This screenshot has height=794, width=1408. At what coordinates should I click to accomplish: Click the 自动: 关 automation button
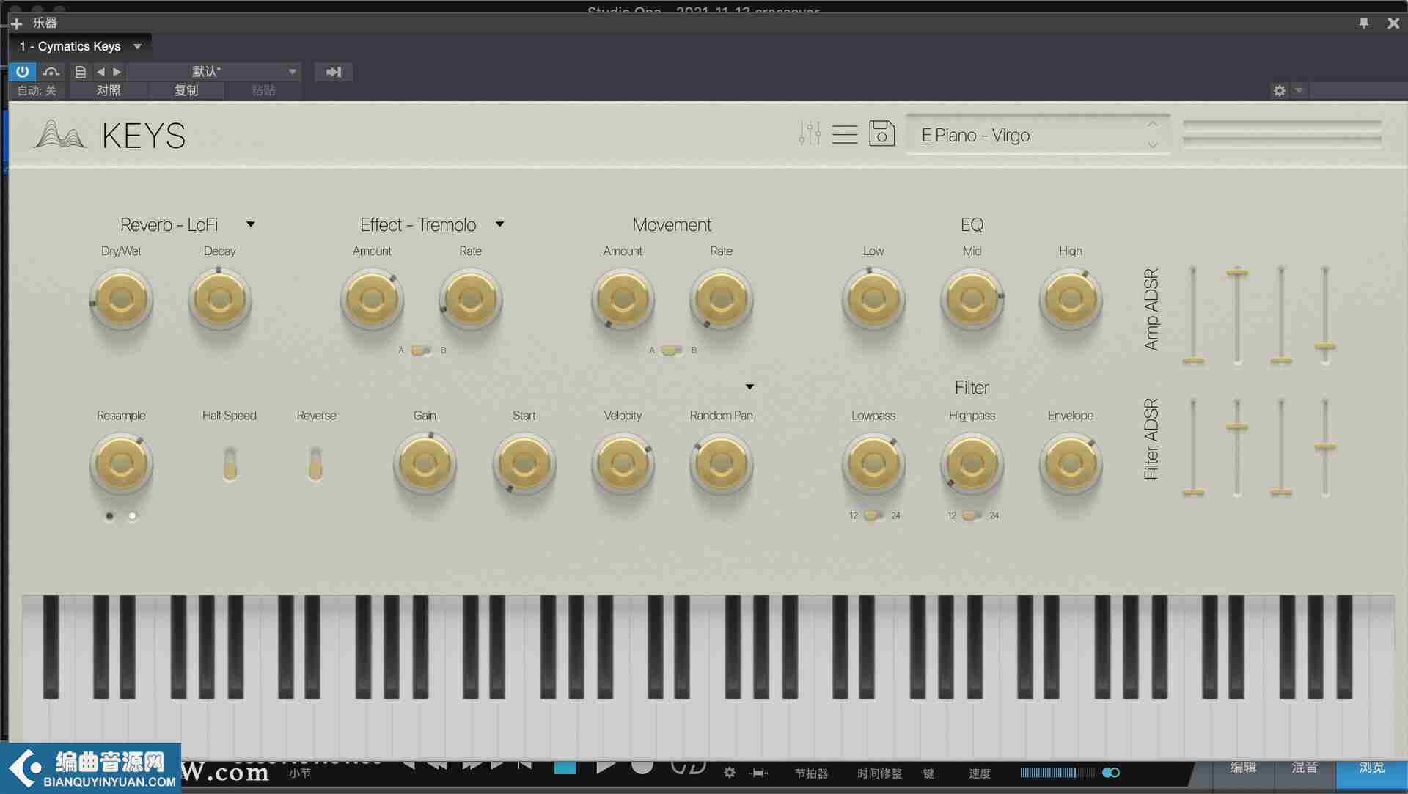37,90
